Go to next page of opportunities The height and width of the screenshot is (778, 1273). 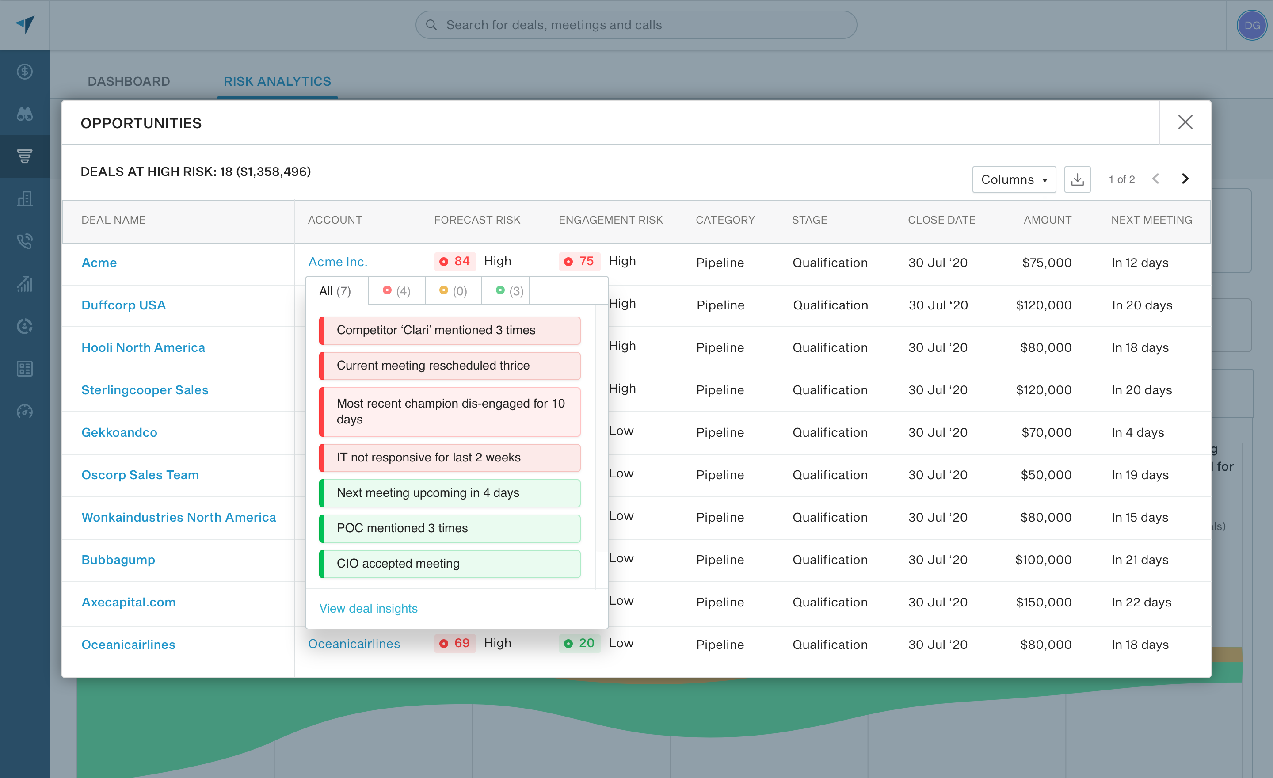pyautogui.click(x=1185, y=179)
